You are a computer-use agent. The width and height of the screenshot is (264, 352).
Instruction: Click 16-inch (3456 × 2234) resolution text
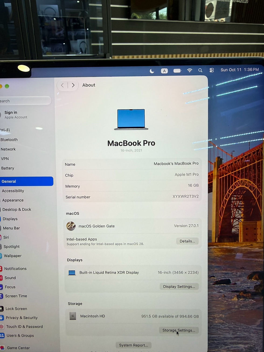point(178,272)
